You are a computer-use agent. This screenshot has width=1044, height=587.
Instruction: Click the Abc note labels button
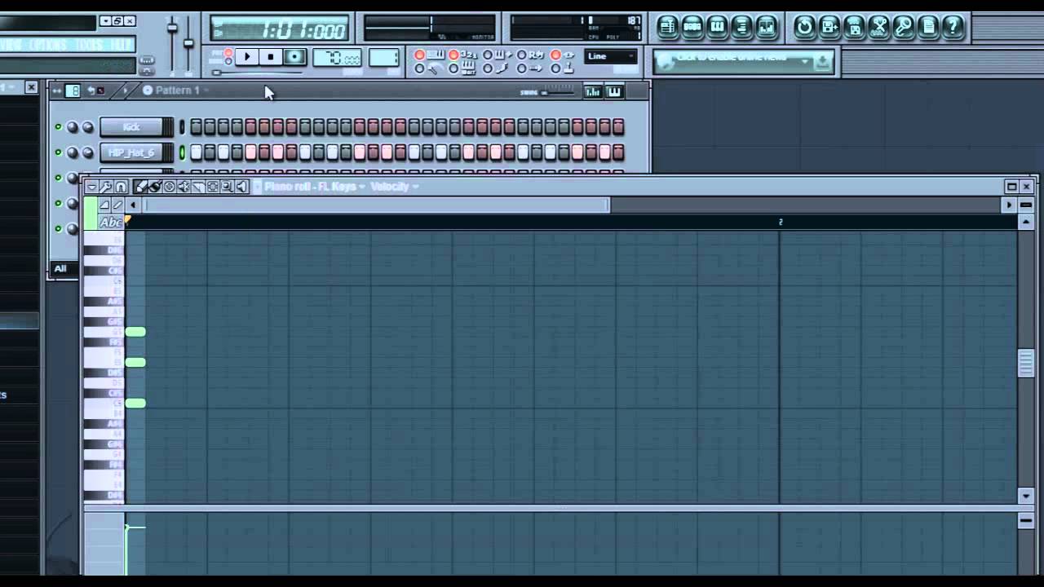[110, 222]
